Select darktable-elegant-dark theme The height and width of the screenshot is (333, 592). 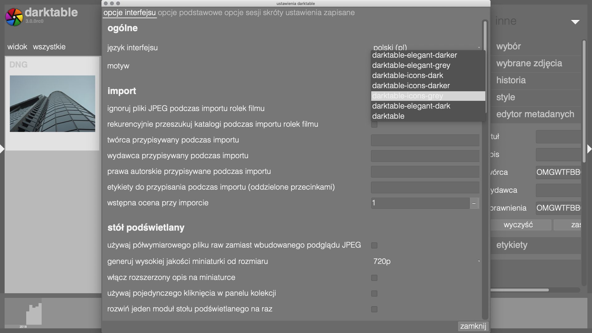(x=428, y=106)
